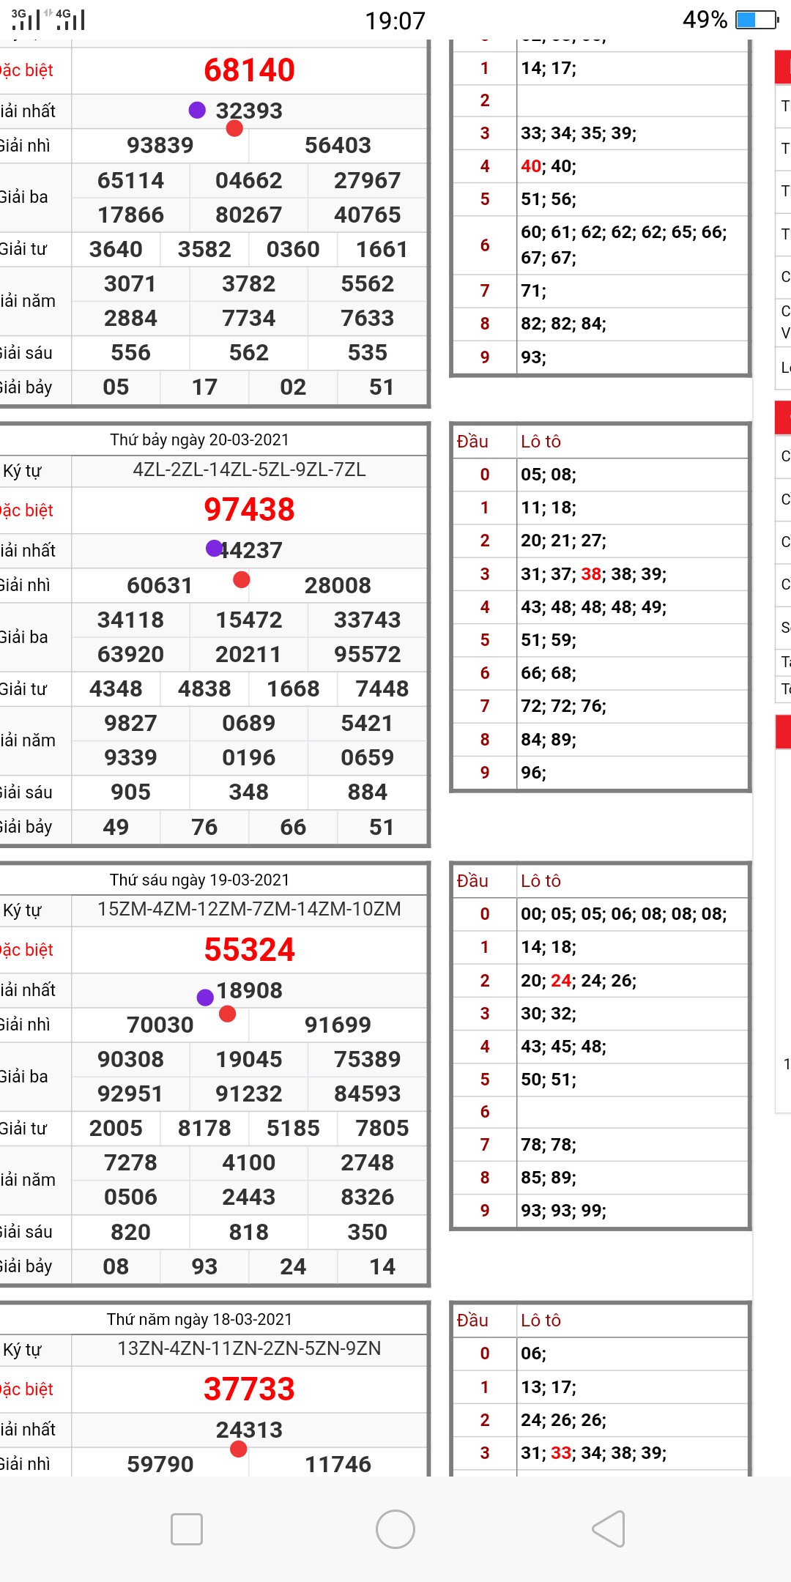This screenshot has width=791, height=1582.
Task: Tap the Android back triangle button
Action: coord(609,1529)
